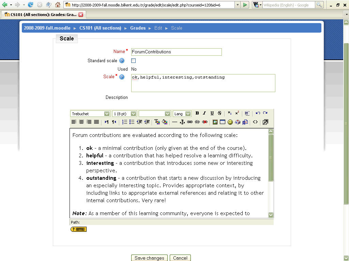Click the description editor vertical scrollbar
This screenshot has height=261, width=349.
tap(271, 173)
